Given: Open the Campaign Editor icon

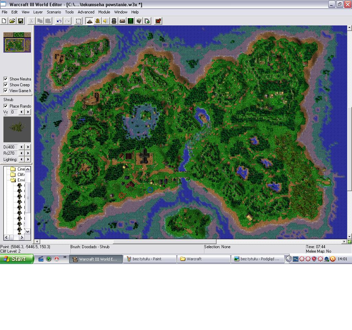Looking at the screenshot, I should tap(122, 21).
